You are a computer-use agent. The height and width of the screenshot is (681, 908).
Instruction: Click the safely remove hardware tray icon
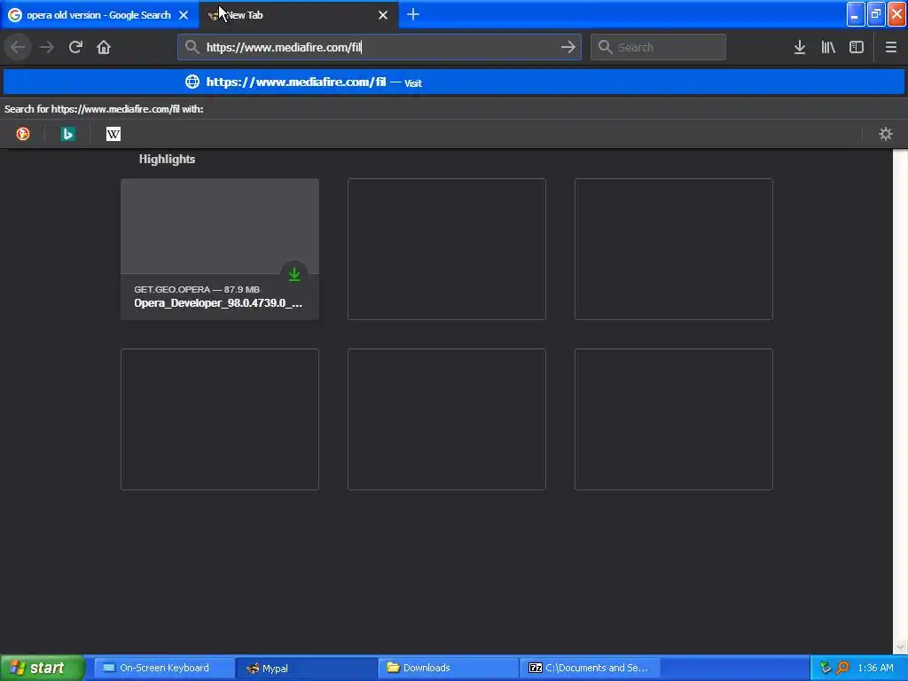click(826, 668)
